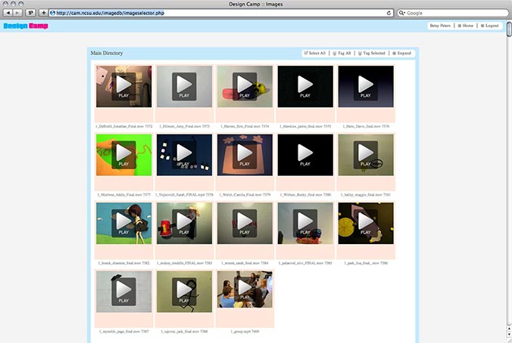The width and height of the screenshot is (512, 343).
Task: Click the reload page icon in address bar
Action: point(389,13)
